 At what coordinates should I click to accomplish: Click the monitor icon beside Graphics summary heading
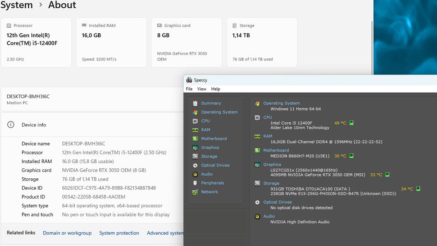tap(257, 165)
